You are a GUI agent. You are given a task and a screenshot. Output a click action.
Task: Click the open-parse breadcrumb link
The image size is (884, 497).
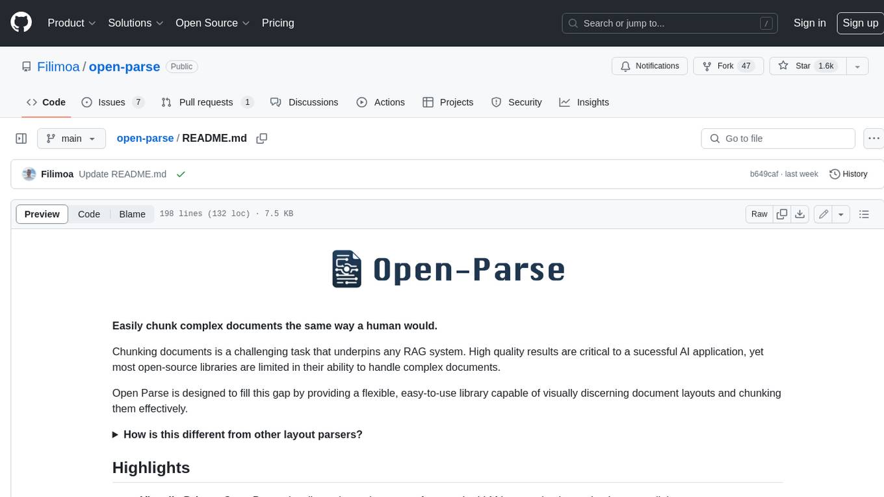pyautogui.click(x=145, y=139)
